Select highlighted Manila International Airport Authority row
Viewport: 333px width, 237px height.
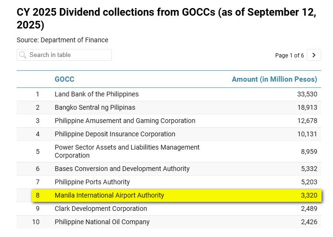click(x=109, y=195)
